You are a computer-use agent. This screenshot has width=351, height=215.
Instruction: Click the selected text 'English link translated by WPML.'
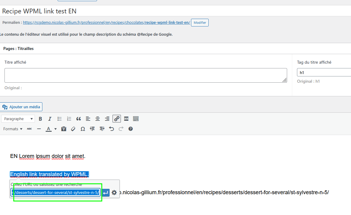tap(50, 174)
